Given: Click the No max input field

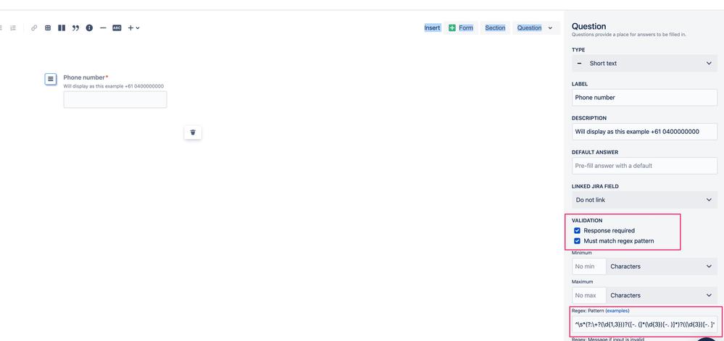Looking at the screenshot, I should coord(588,295).
